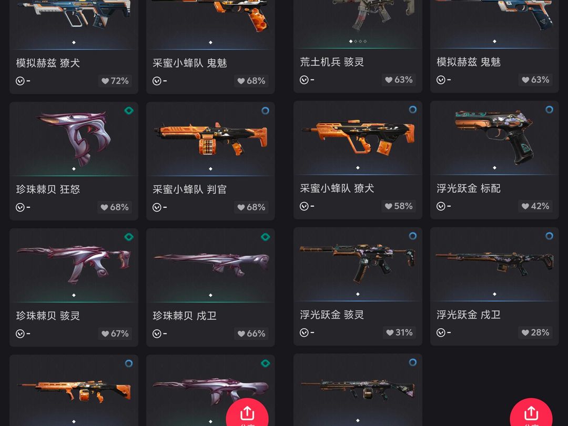Open the 采蜜小蜂队 獠犬 skin card

pos(358,160)
